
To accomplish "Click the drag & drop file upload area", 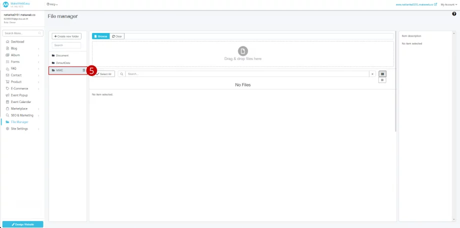I will [242, 54].
